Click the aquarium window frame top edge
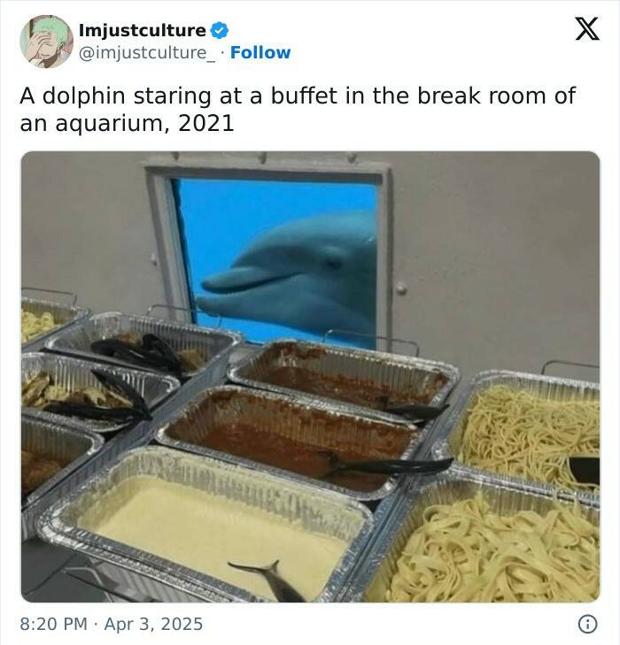 pos(267,169)
